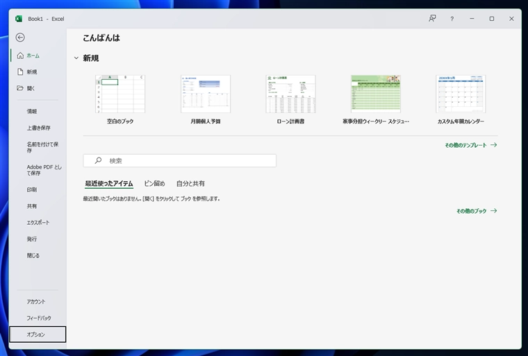This screenshot has width=528, height=356.
Task: Switch to 最近使ったアイテム tab
Action: 109,184
